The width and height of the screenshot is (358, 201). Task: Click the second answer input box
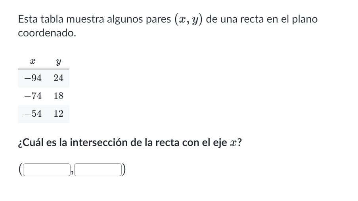coord(98,170)
